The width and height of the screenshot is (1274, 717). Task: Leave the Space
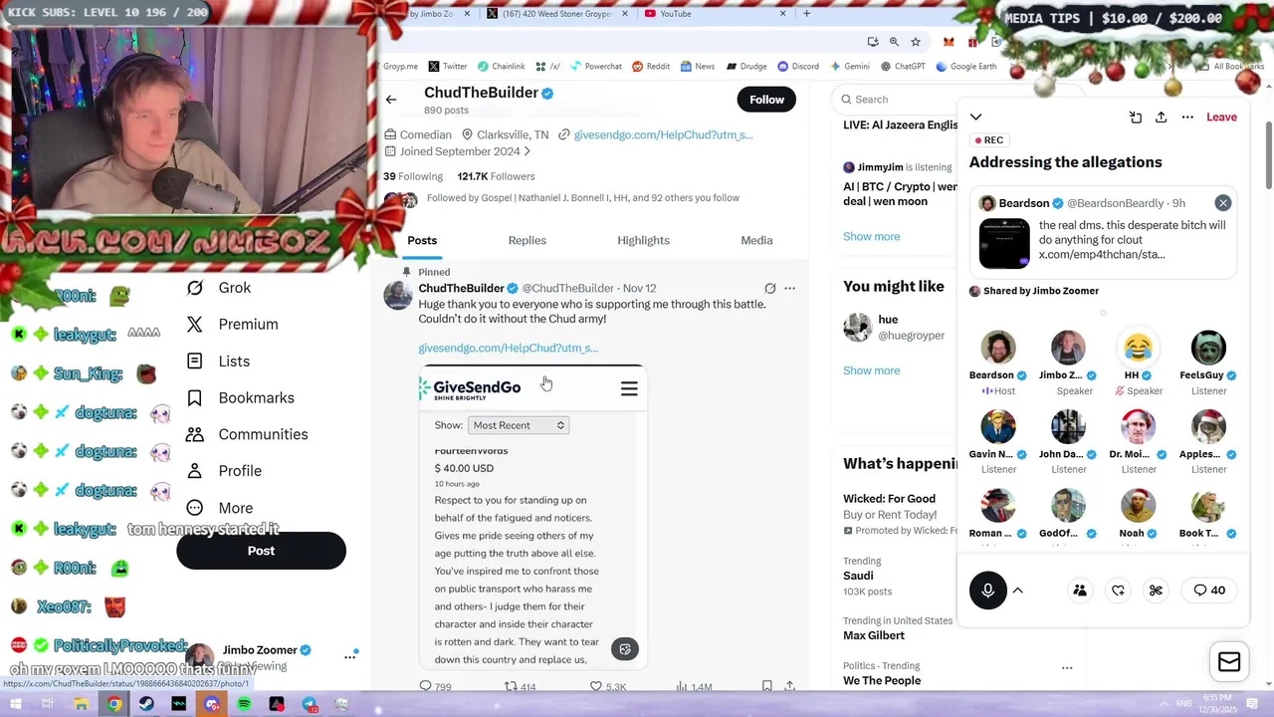pos(1221,118)
